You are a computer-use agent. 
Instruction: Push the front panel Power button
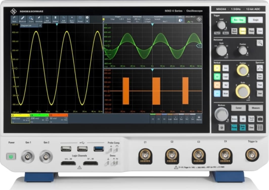coord(11,156)
